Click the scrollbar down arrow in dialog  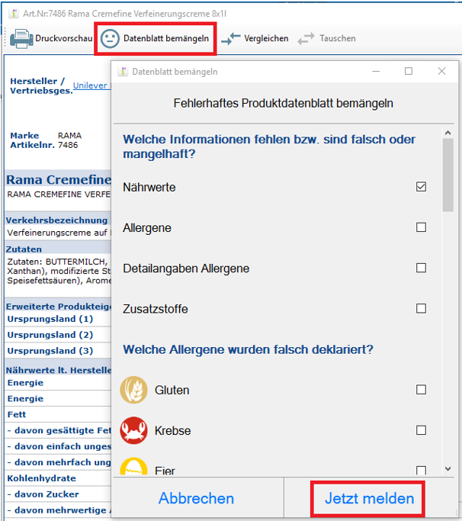click(448, 468)
